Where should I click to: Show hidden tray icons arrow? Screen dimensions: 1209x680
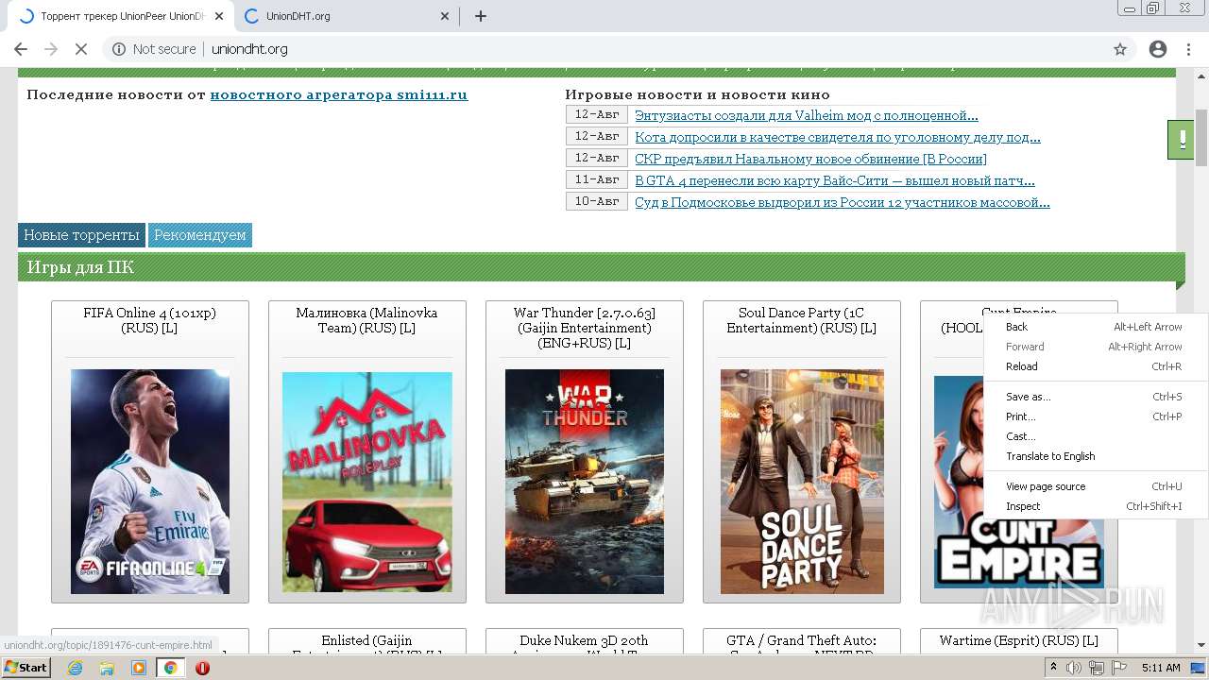pos(1053,668)
